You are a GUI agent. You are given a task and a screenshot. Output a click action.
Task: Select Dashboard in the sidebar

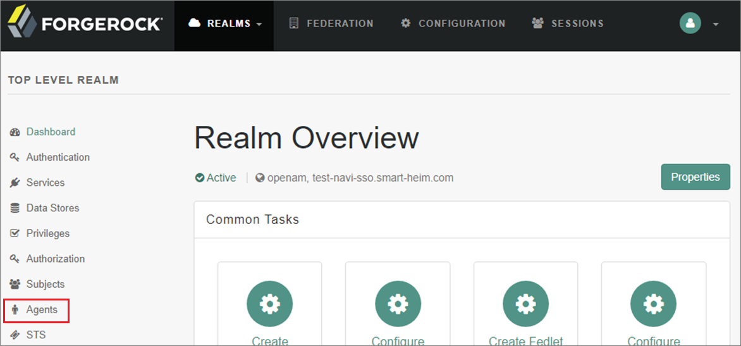tap(51, 132)
